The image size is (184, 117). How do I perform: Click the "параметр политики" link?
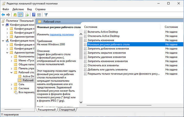point(62,34)
